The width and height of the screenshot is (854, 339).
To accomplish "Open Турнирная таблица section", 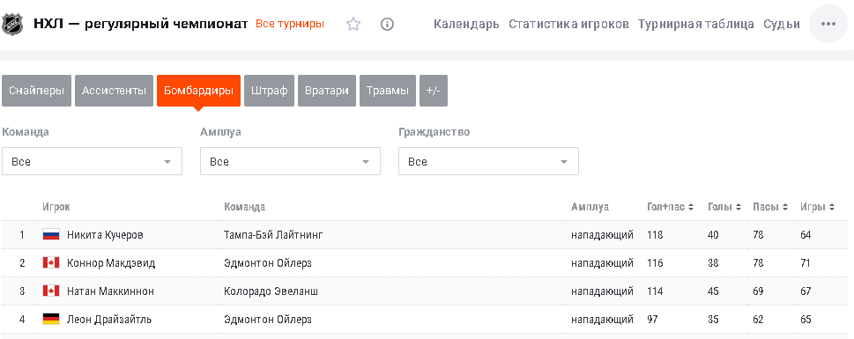I will (696, 24).
